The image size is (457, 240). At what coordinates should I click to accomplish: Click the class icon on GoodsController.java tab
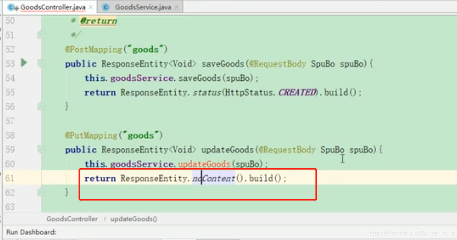(x=12, y=7)
